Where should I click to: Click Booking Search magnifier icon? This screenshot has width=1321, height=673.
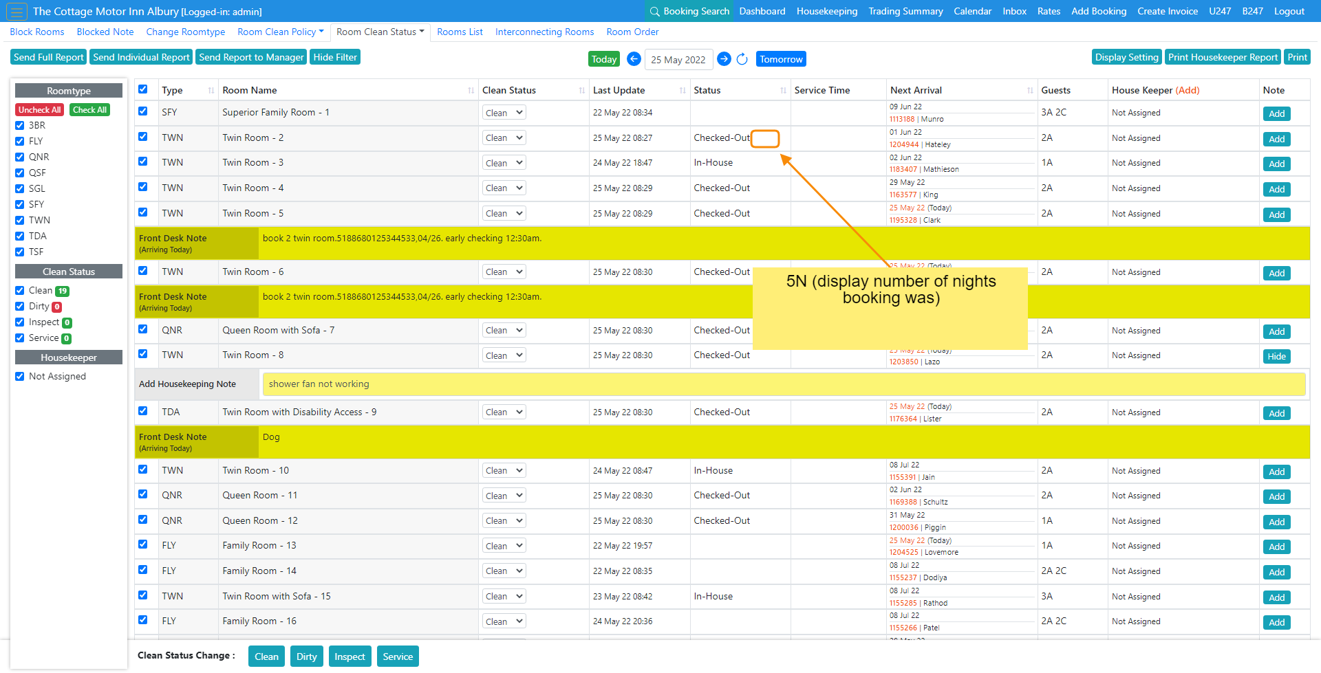coord(654,12)
